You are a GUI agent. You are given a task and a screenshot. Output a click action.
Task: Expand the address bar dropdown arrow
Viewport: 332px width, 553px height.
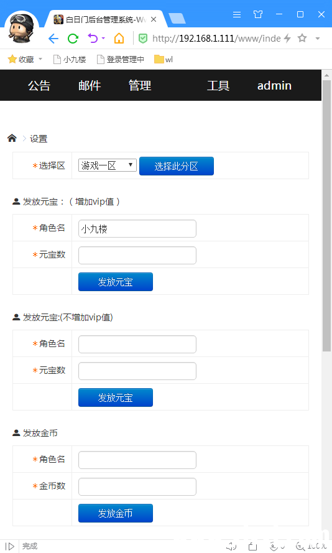coord(318,39)
